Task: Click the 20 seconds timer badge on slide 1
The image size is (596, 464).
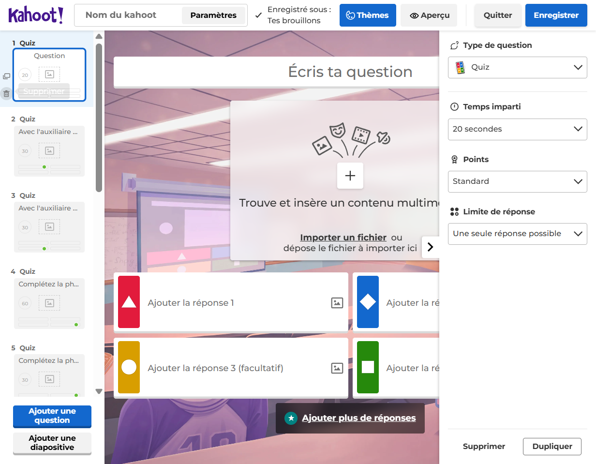Action: pos(25,75)
